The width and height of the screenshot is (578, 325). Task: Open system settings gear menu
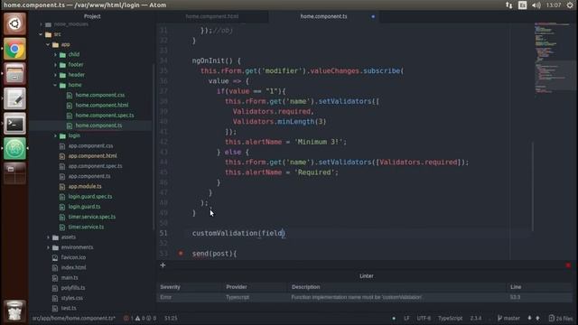tap(570, 5)
